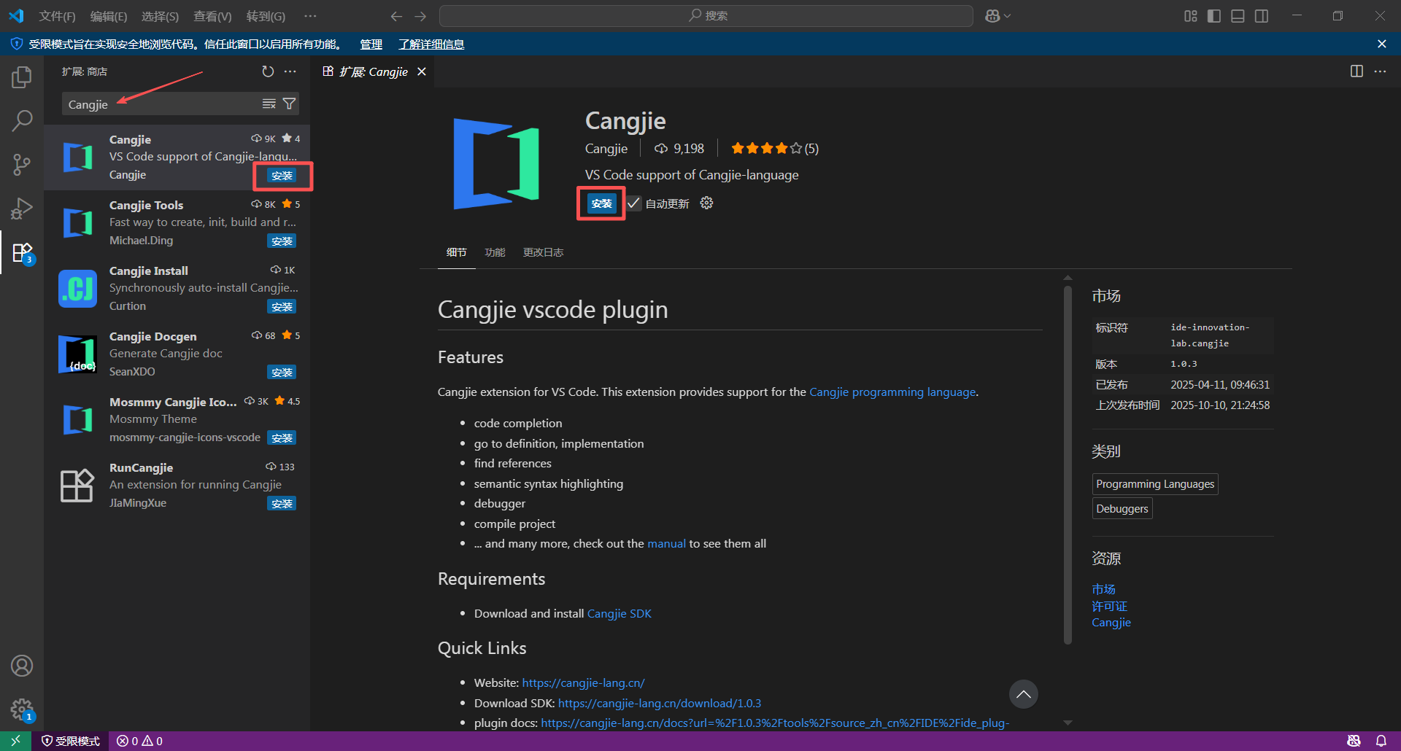This screenshot has height=751, width=1401.
Task: Click the Cangjie Install CJ icon
Action: [x=77, y=289]
